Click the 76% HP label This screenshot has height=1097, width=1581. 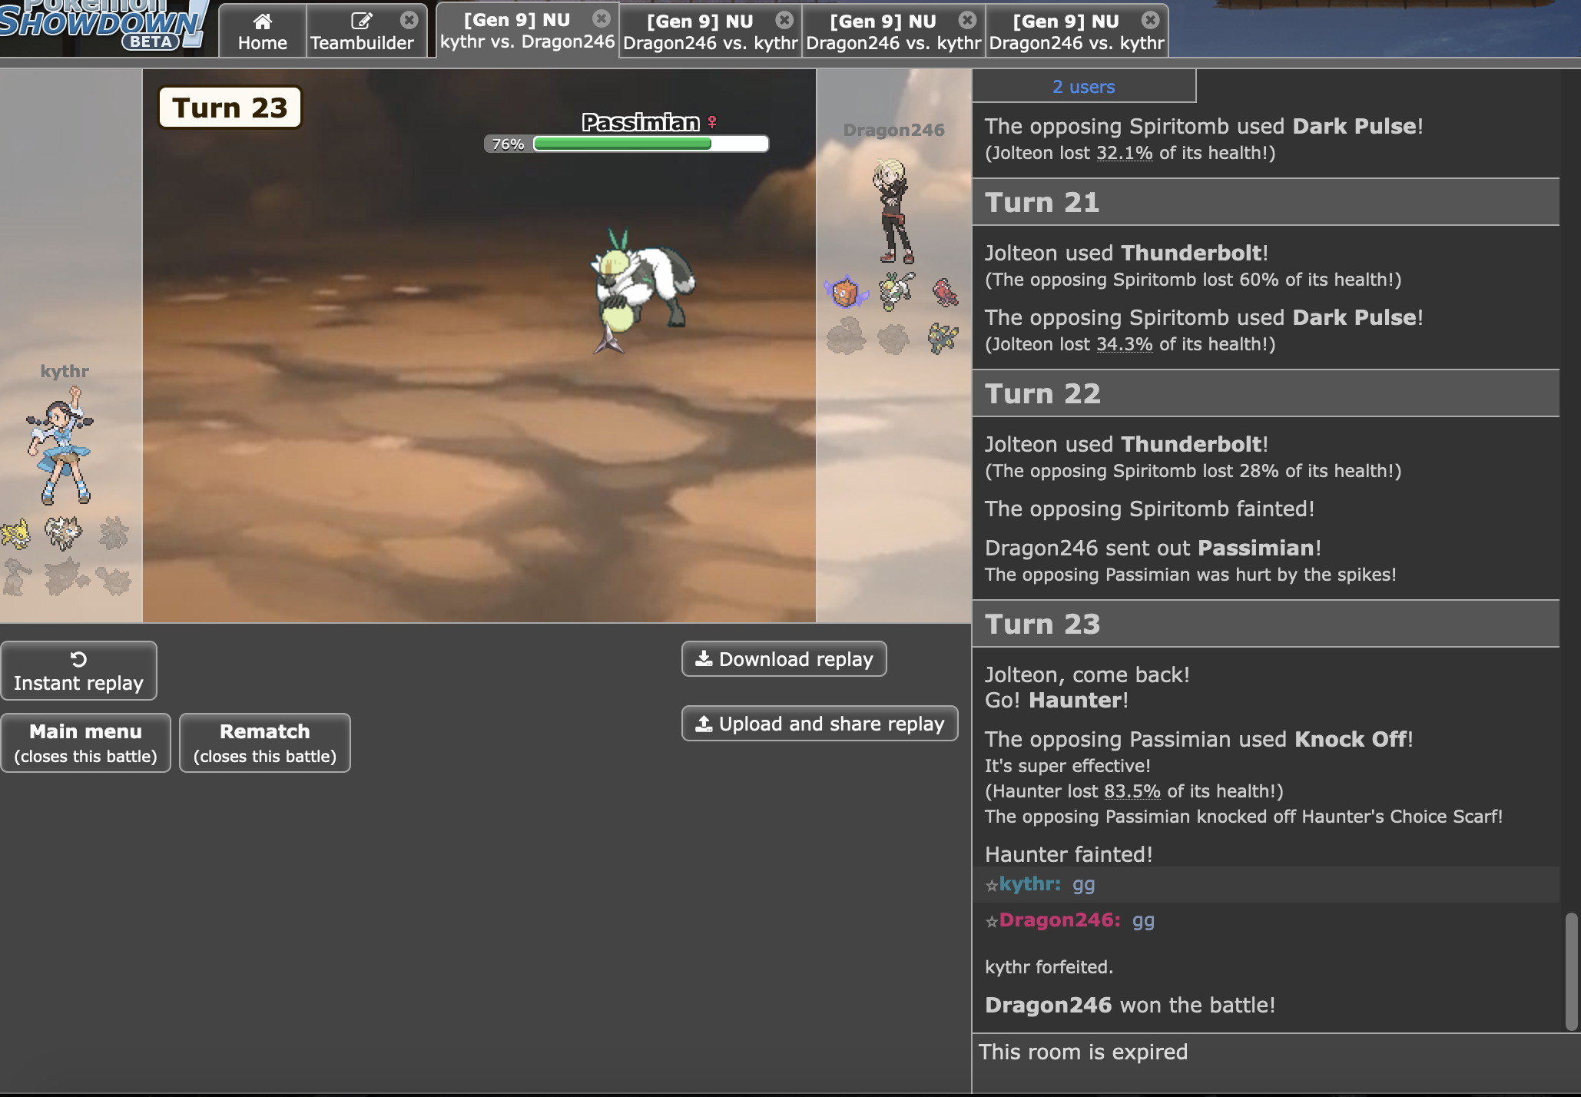click(x=508, y=144)
